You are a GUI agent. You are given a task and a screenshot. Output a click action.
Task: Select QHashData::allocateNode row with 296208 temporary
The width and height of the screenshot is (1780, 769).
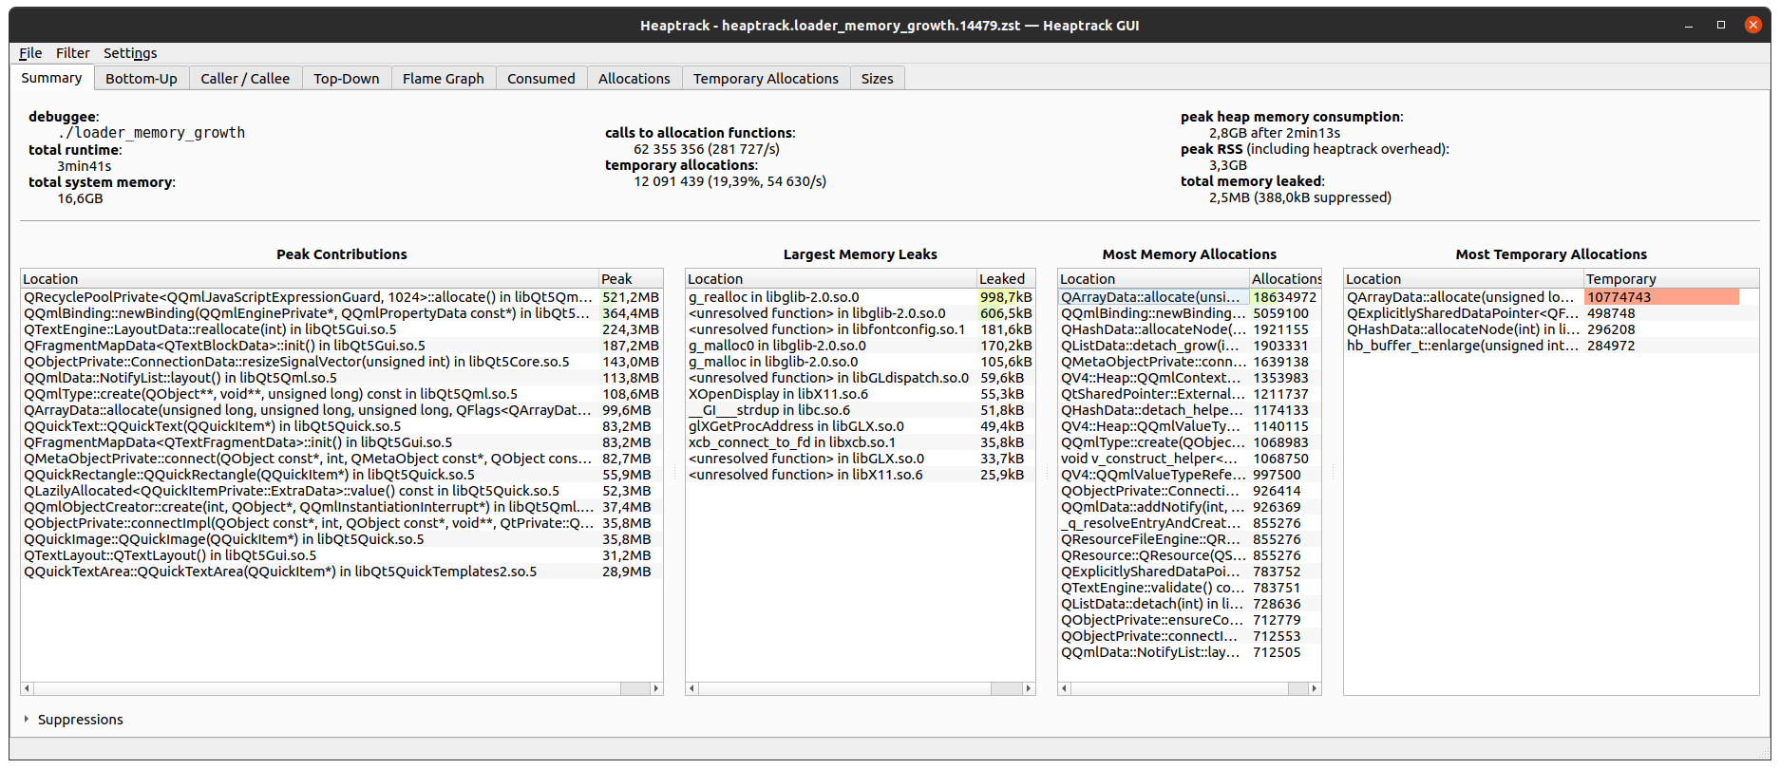click(x=1551, y=329)
